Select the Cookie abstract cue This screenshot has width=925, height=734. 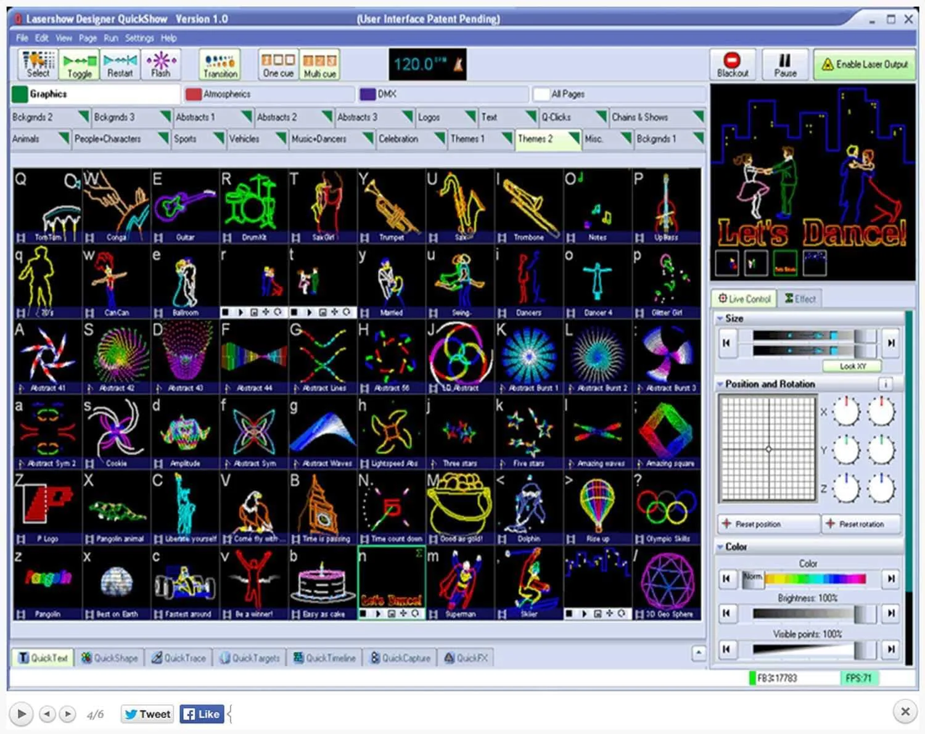pyautogui.click(x=117, y=432)
